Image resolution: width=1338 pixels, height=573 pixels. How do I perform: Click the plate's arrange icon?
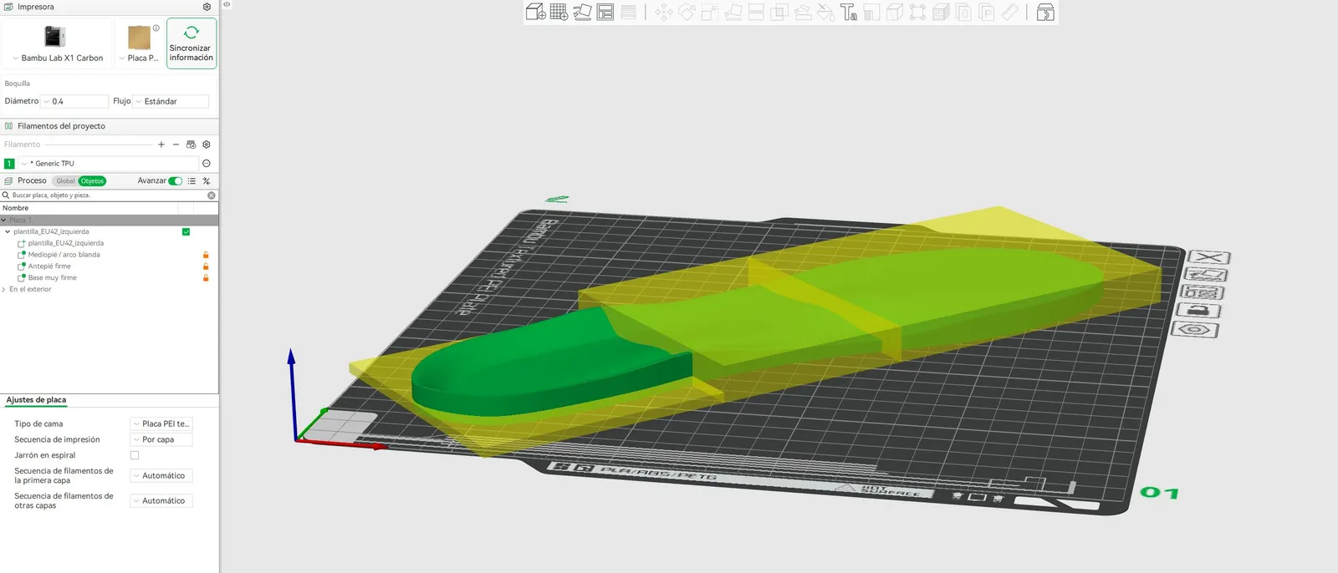1203,292
